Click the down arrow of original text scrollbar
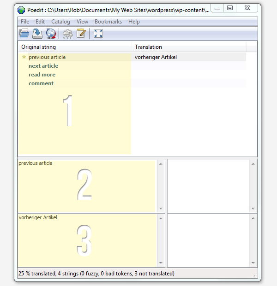 161,208
